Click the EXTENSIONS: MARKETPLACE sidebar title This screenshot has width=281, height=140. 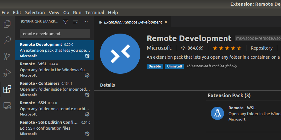40,22
